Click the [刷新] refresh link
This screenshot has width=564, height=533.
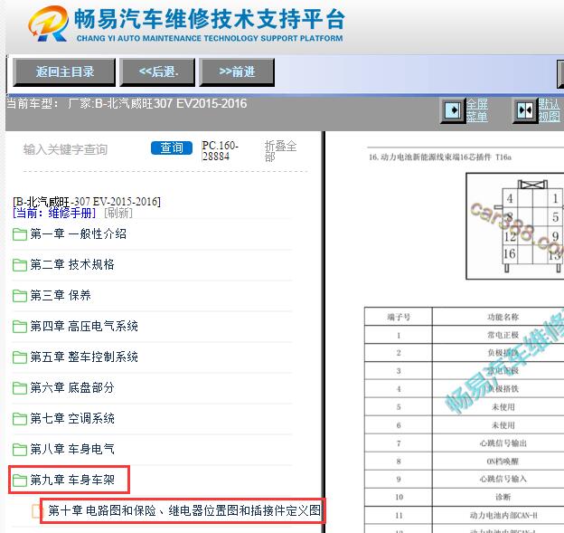118,213
